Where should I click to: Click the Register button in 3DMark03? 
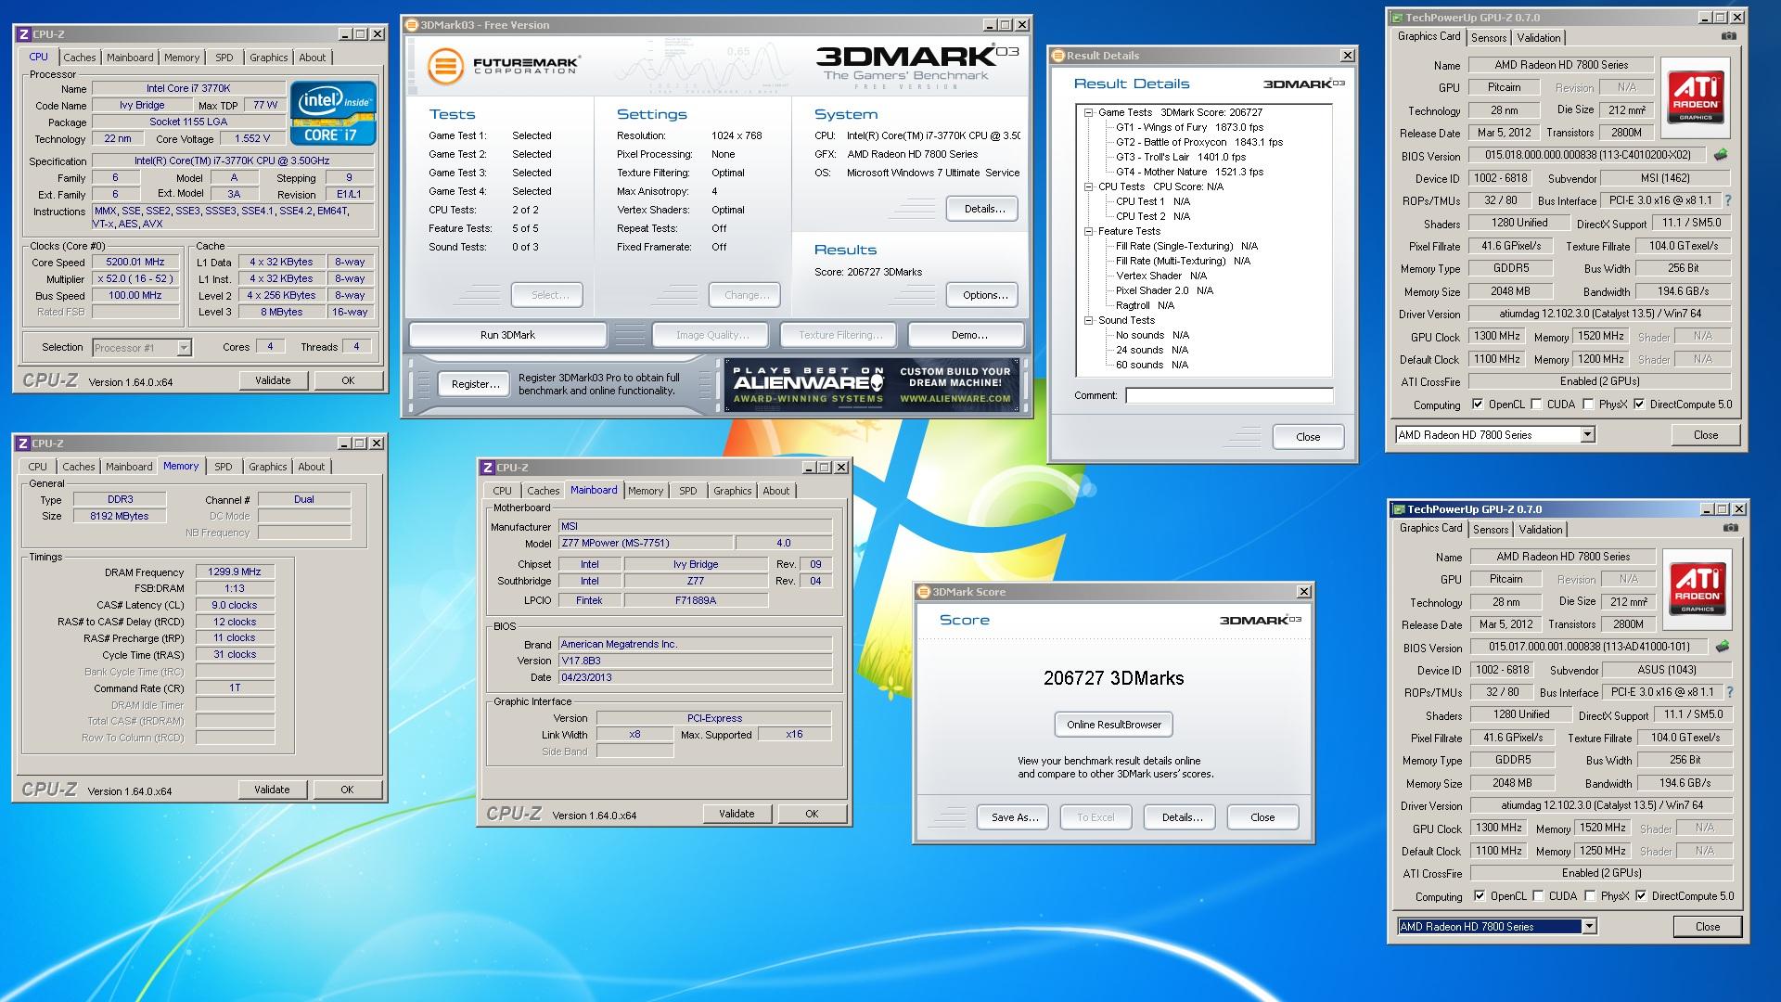point(475,384)
